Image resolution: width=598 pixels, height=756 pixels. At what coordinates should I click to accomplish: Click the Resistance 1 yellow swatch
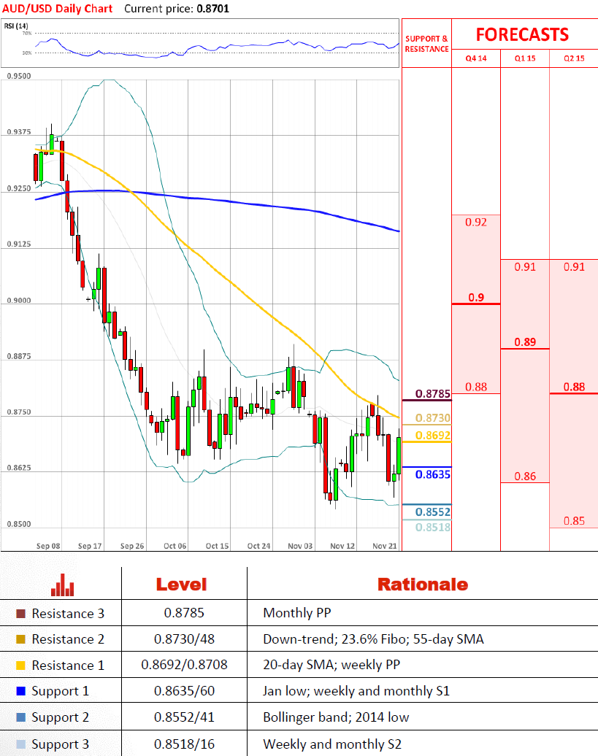[x=20, y=666]
